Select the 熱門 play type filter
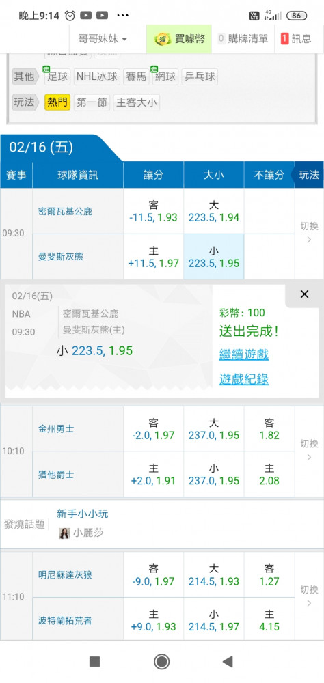Image resolution: width=324 pixels, height=683 pixels. (57, 103)
